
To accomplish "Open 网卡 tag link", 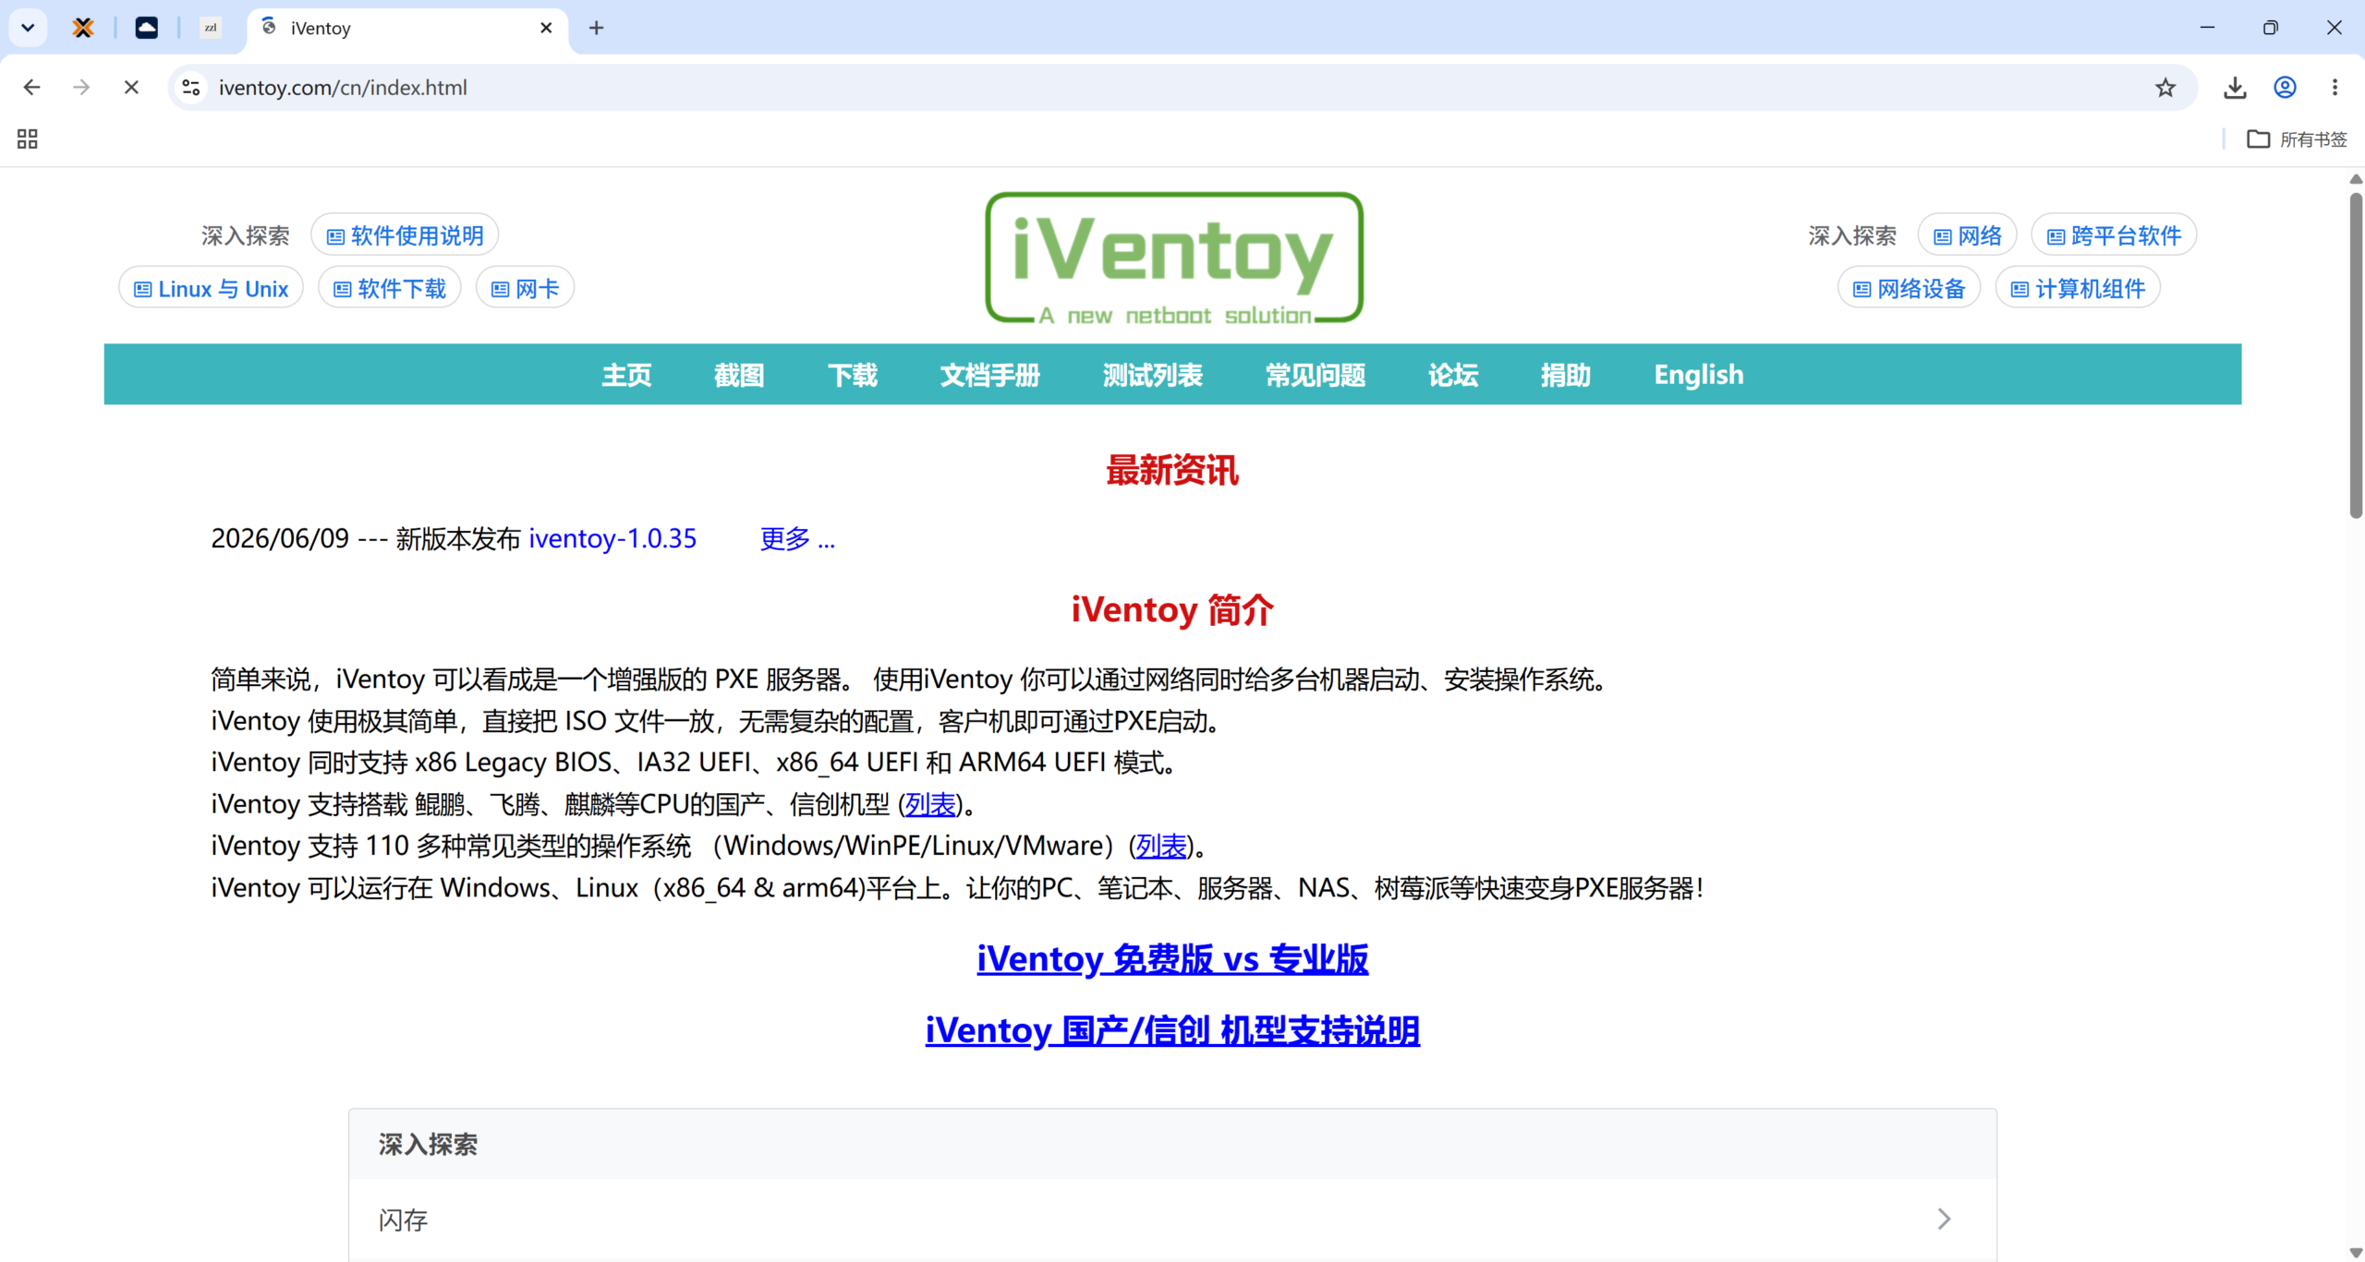I will pos(525,288).
